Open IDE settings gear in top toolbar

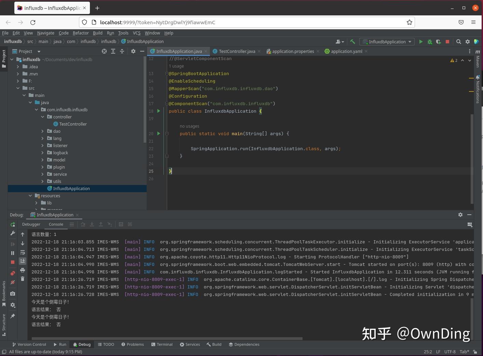click(x=468, y=42)
